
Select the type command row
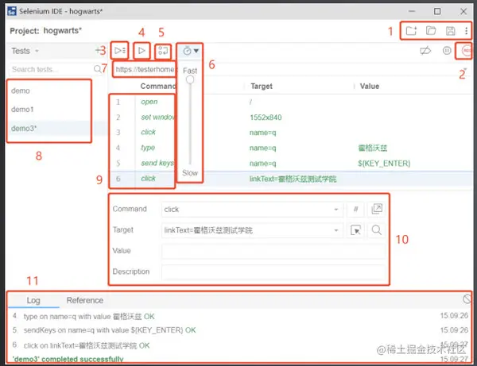290,148
